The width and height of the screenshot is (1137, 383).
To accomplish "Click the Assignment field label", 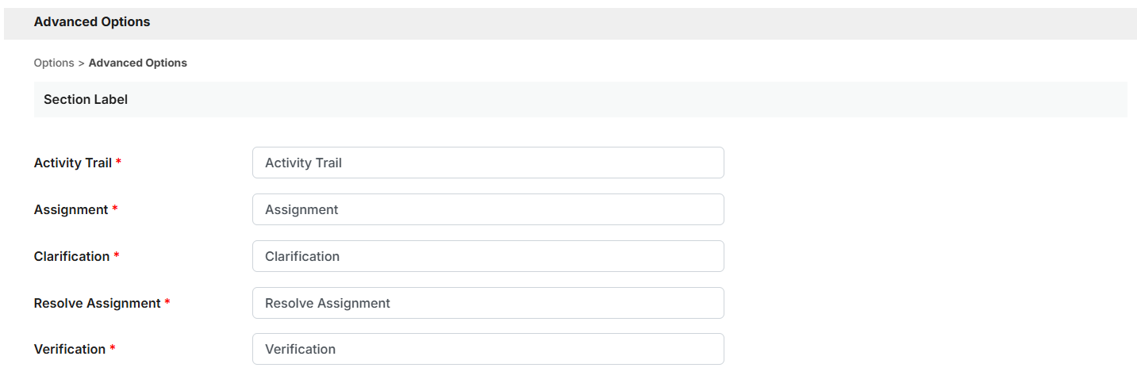I will (x=71, y=209).
